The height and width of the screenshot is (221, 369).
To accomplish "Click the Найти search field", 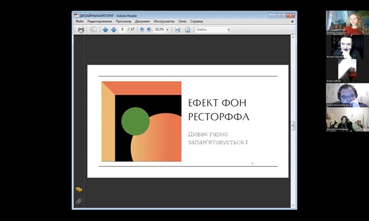I will click(x=211, y=30).
